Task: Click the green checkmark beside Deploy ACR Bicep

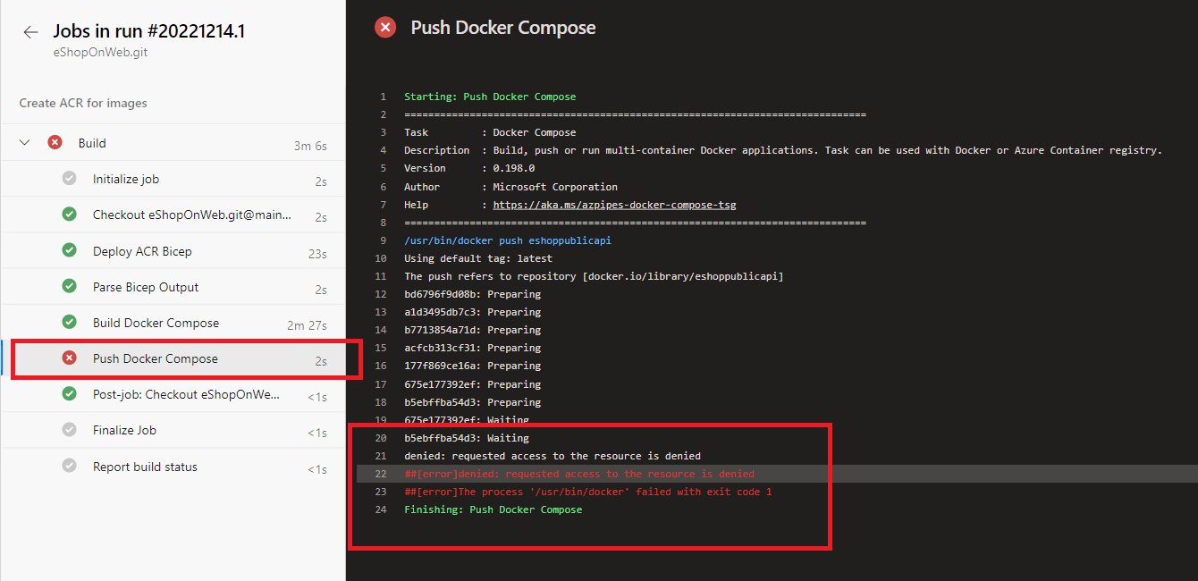Action: click(x=69, y=250)
